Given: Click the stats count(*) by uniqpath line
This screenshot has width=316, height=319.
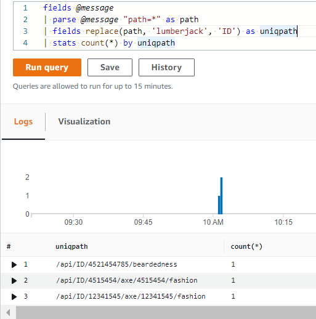Looking at the screenshot, I should pyautogui.click(x=109, y=43).
